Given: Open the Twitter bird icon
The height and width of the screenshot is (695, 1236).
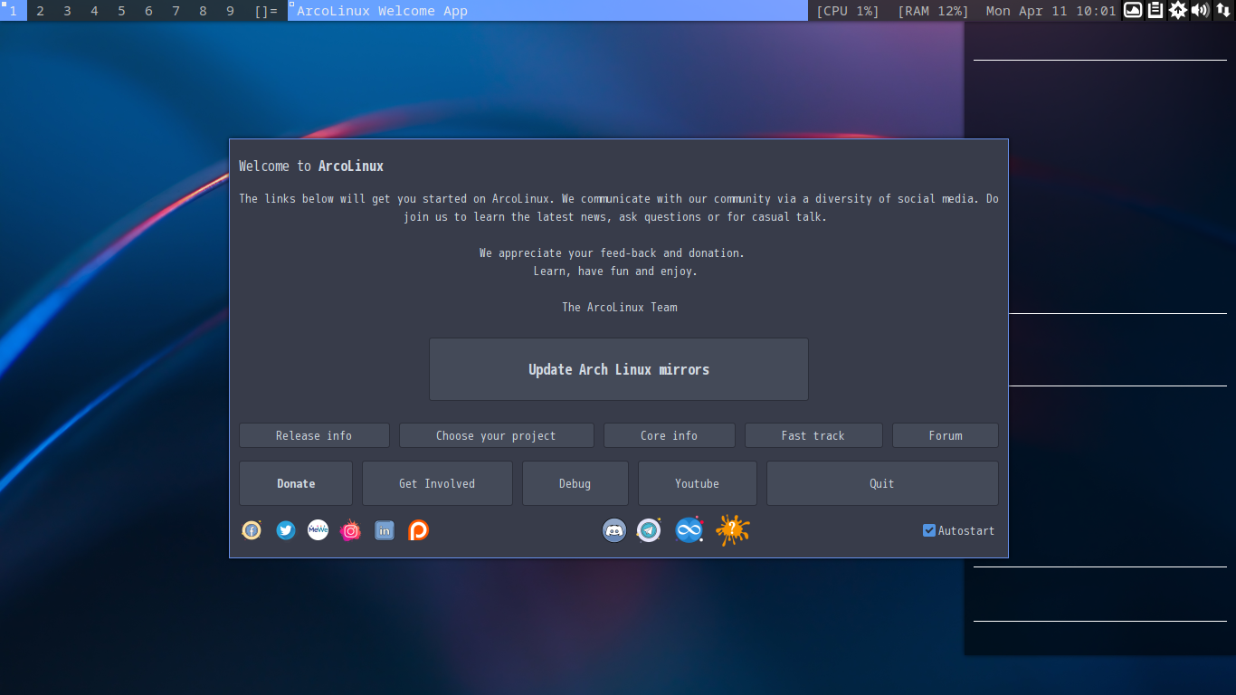Looking at the screenshot, I should coord(286,530).
